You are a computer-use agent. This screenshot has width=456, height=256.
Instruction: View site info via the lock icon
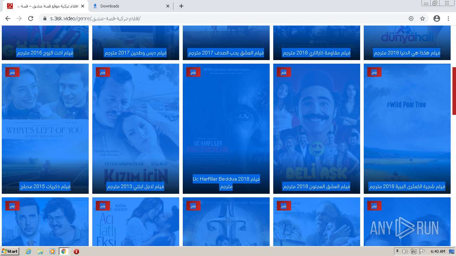[x=45, y=18]
